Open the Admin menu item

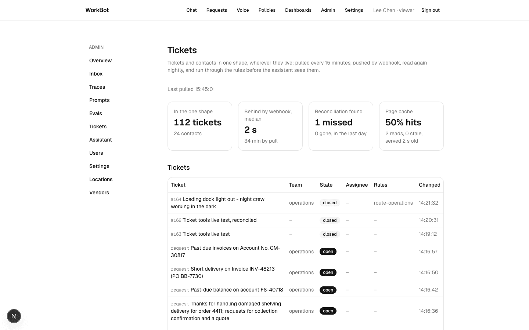point(328,10)
